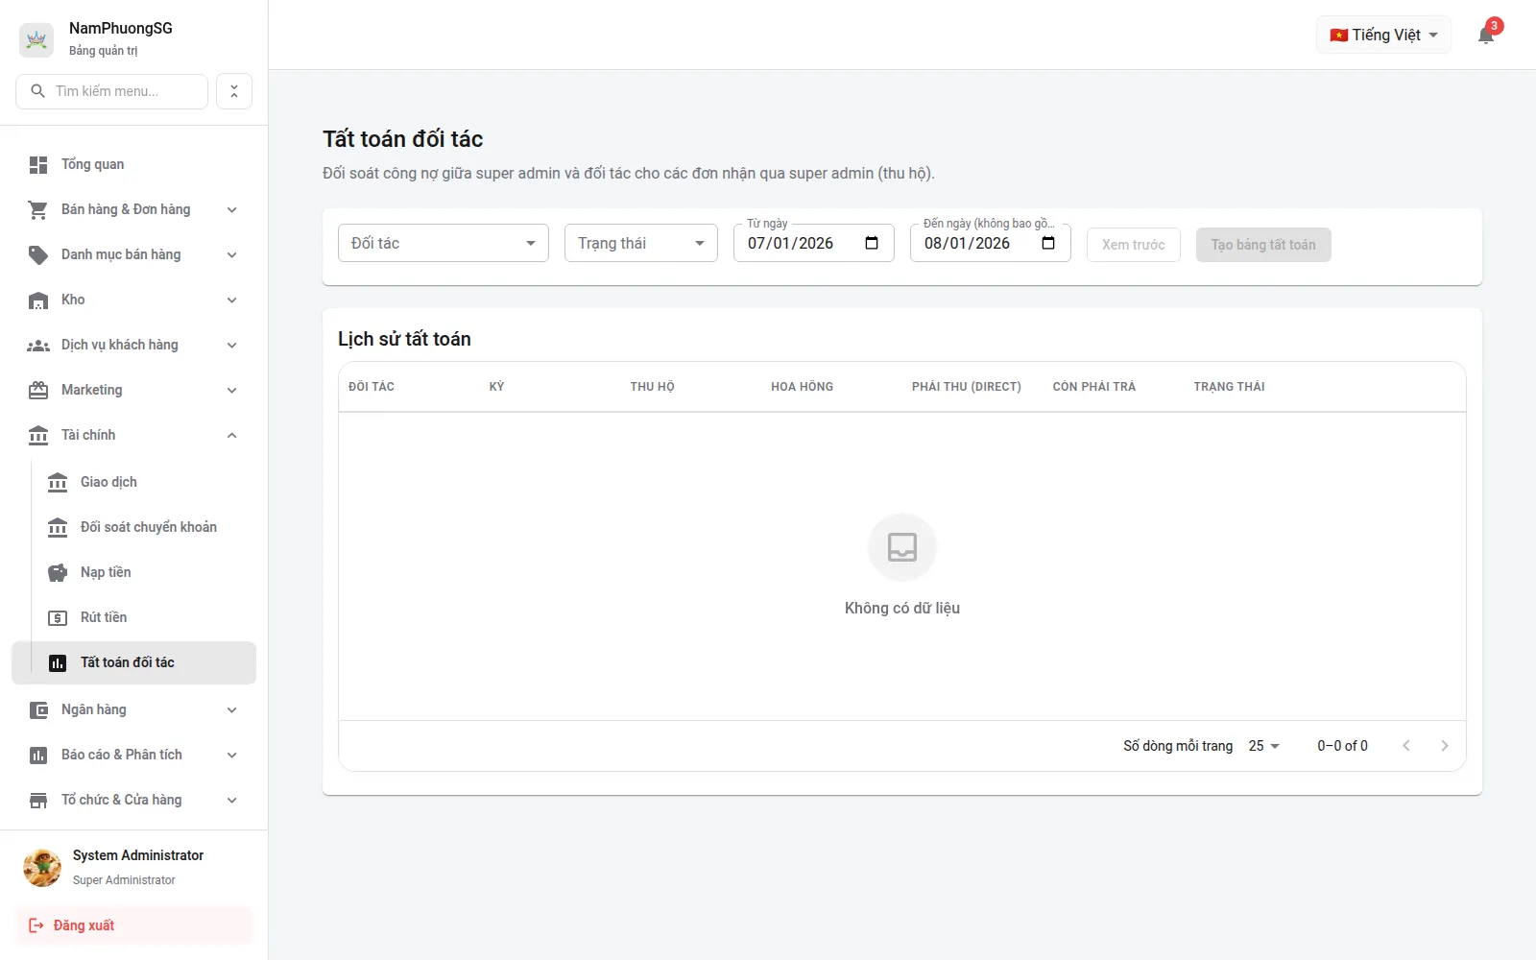Click the Đăng xuất logout button
Image resolution: width=1536 pixels, height=960 pixels.
(134, 925)
